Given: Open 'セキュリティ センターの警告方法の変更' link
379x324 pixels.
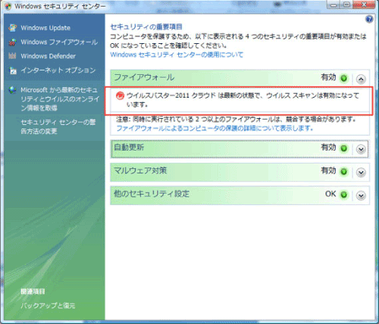Looking at the screenshot, I should point(58,126).
